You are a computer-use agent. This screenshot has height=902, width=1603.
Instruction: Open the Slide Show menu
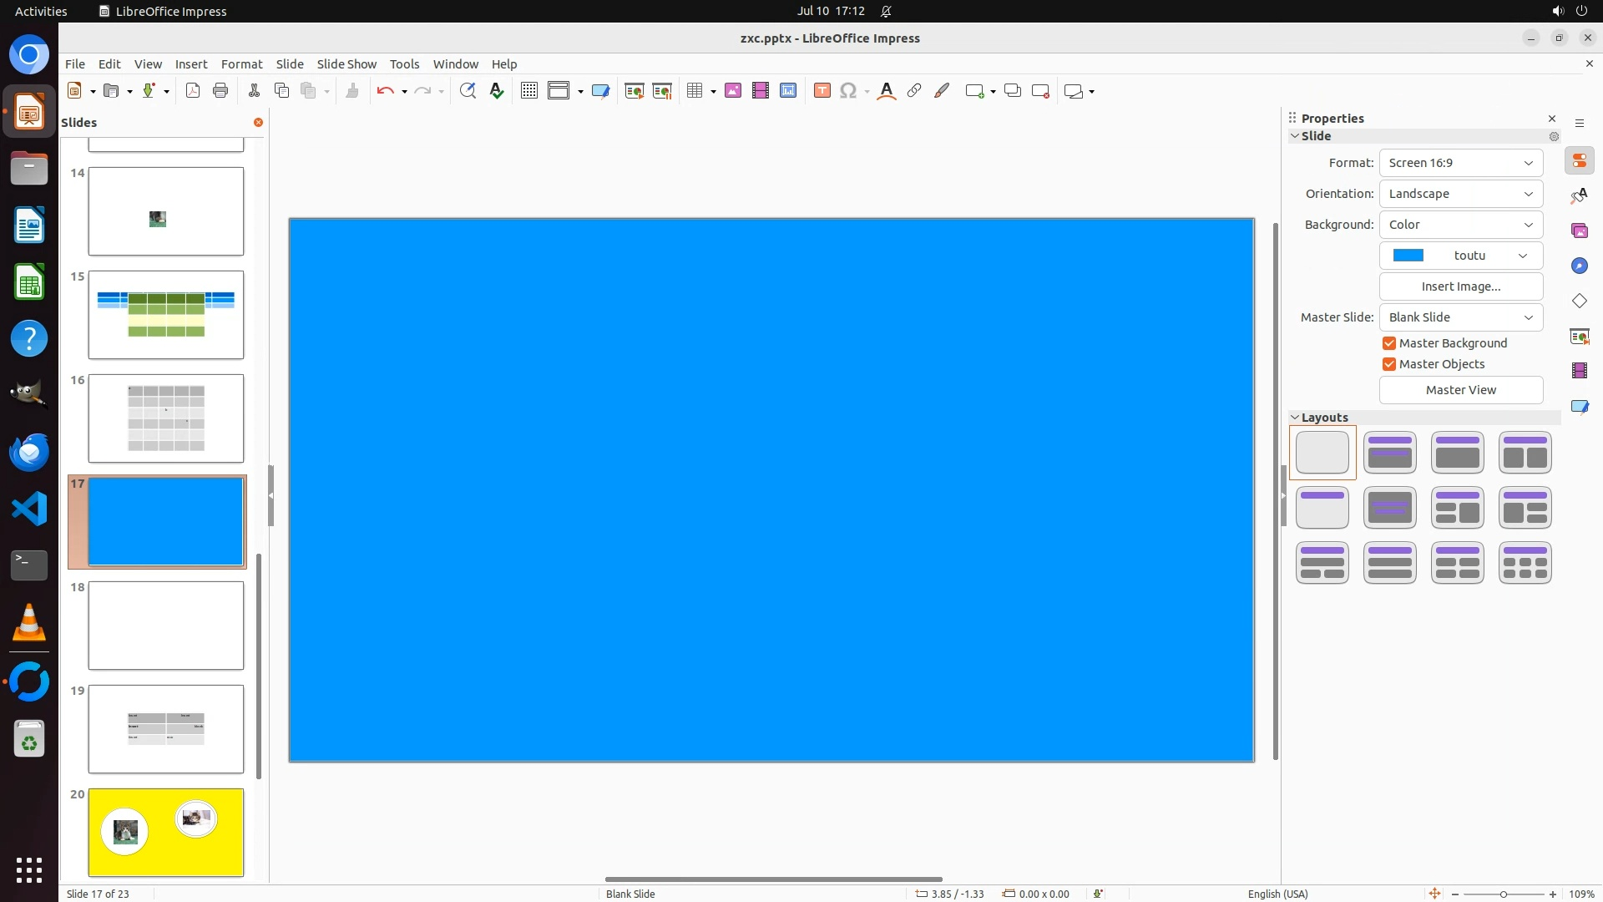click(346, 64)
